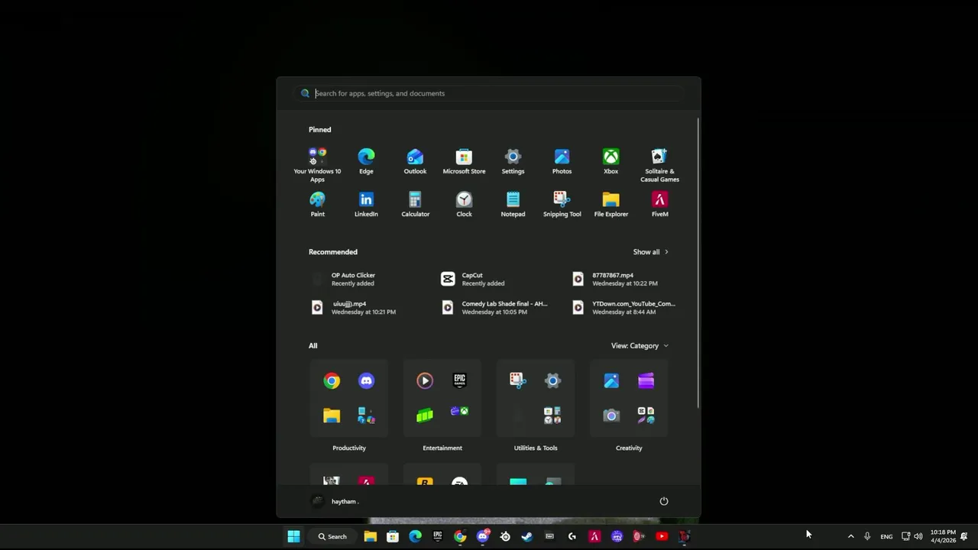
Task: Open the Your Windows 10 Apps folder
Action: pyautogui.click(x=317, y=165)
